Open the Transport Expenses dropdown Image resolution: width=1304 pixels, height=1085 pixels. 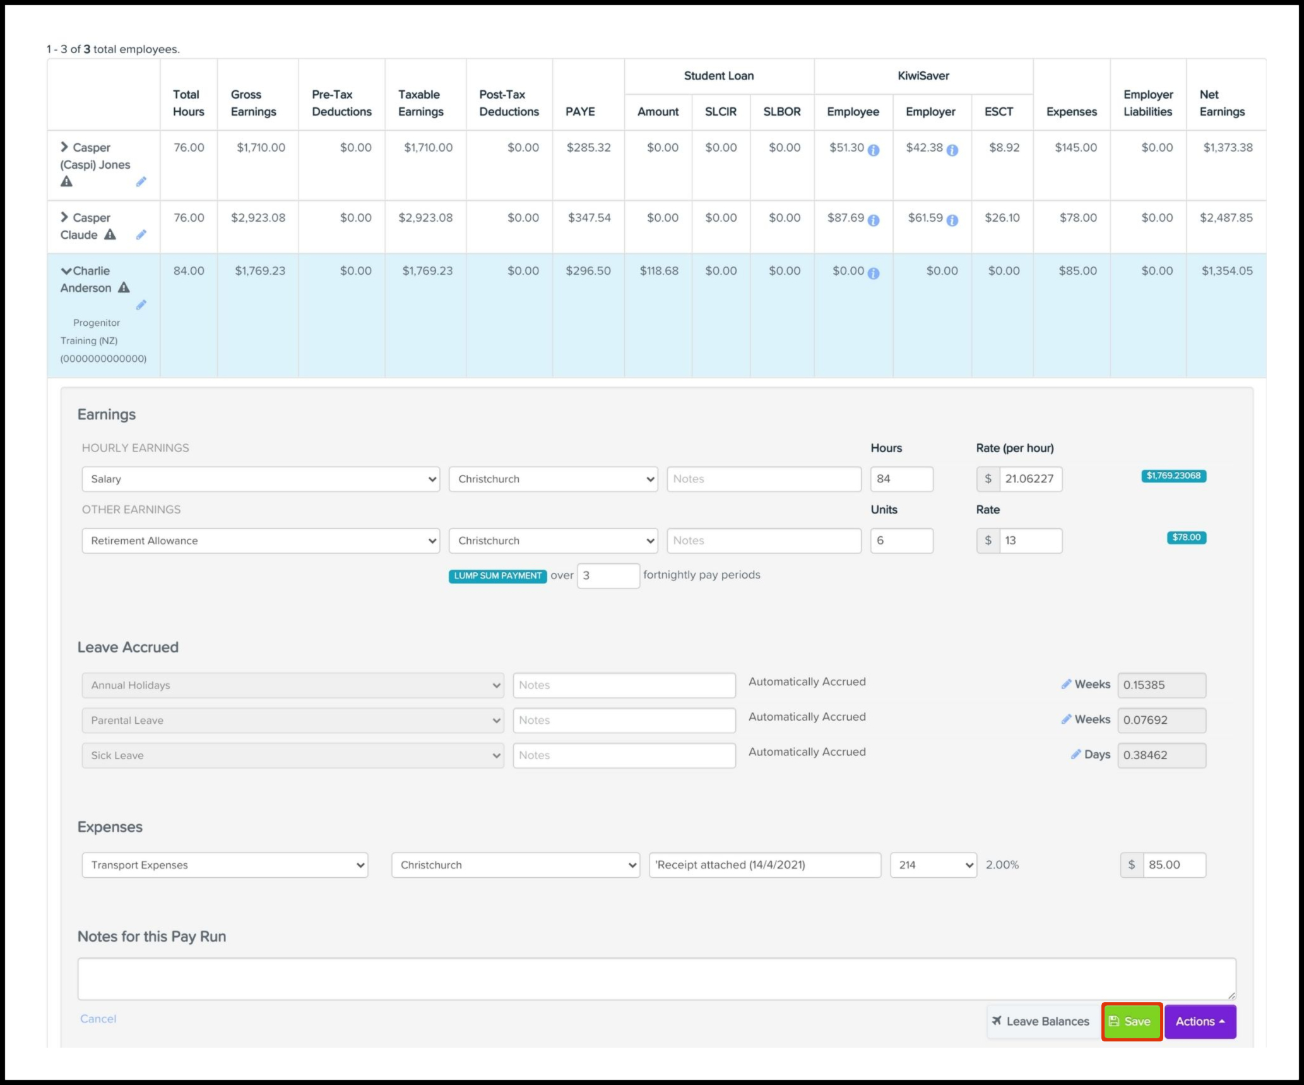coord(225,865)
